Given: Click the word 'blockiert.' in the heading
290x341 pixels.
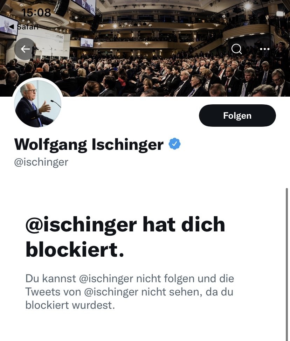Looking at the screenshot, I should tap(75, 250).
